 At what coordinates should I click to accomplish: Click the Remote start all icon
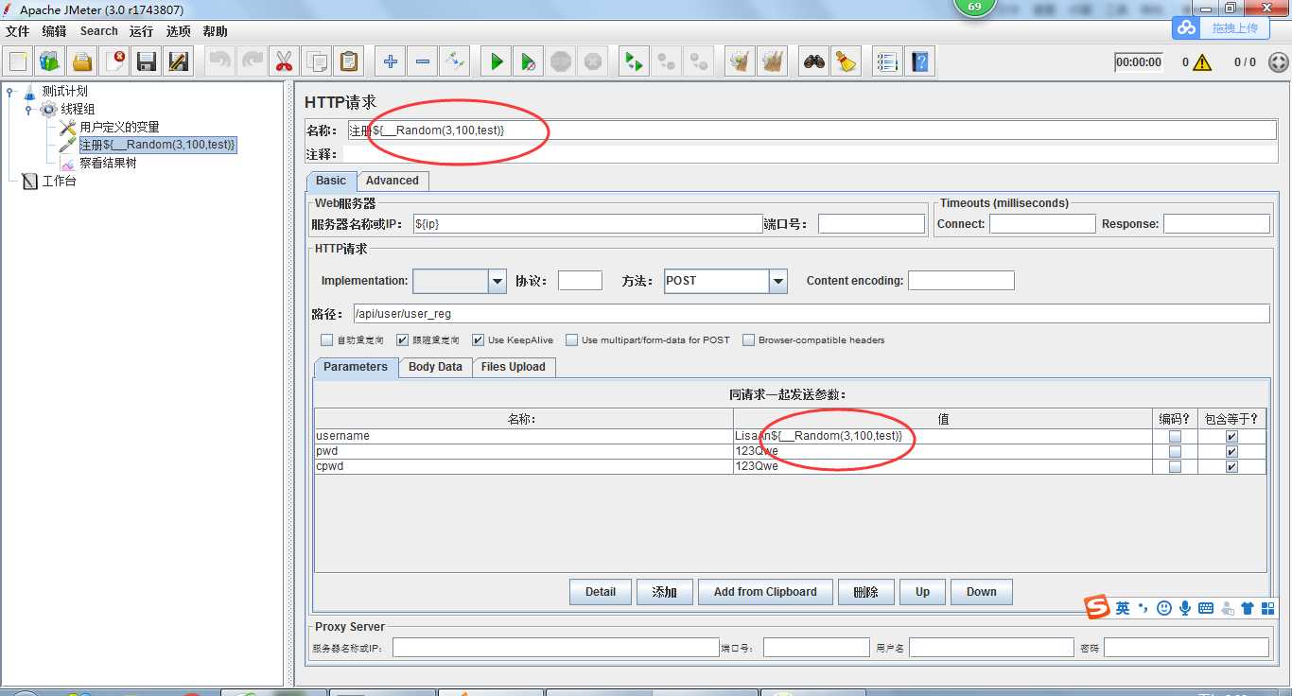[634, 62]
